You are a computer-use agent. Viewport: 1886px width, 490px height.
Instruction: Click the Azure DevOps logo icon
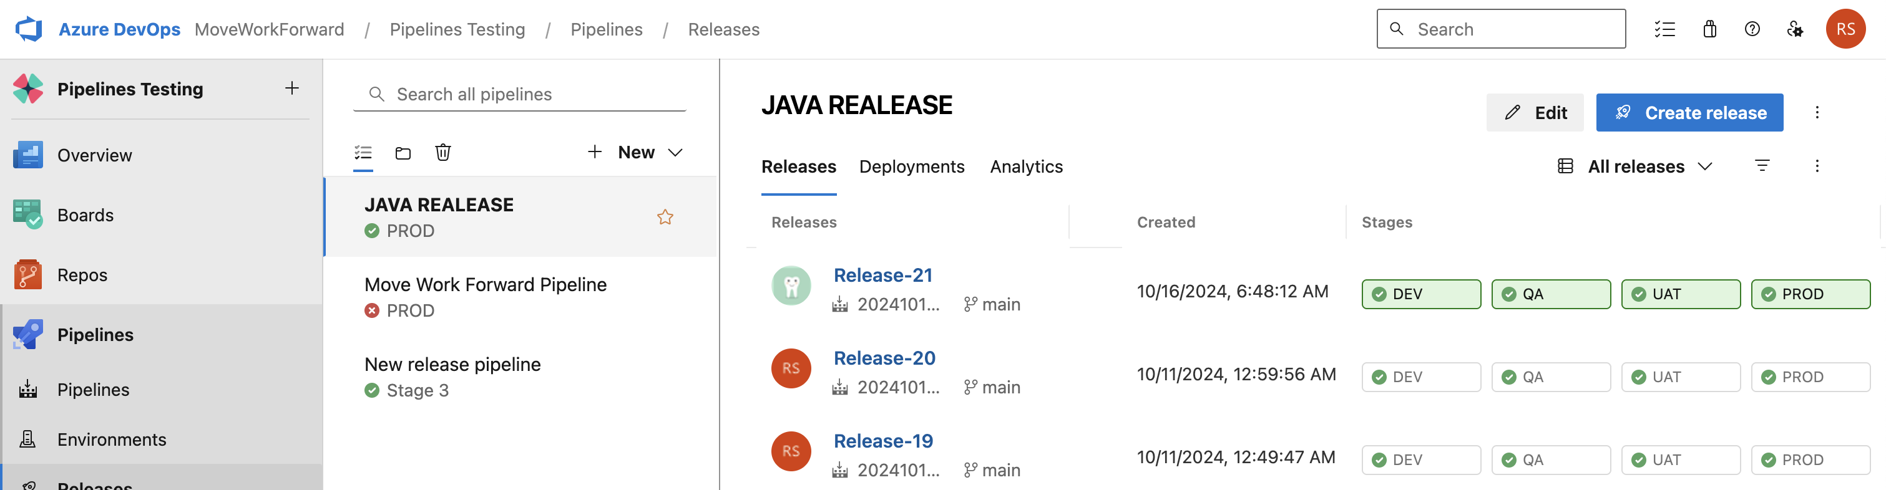point(29,29)
